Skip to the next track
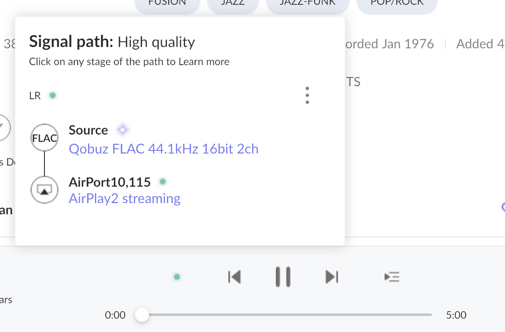This screenshot has height=332, width=505. coord(331,277)
